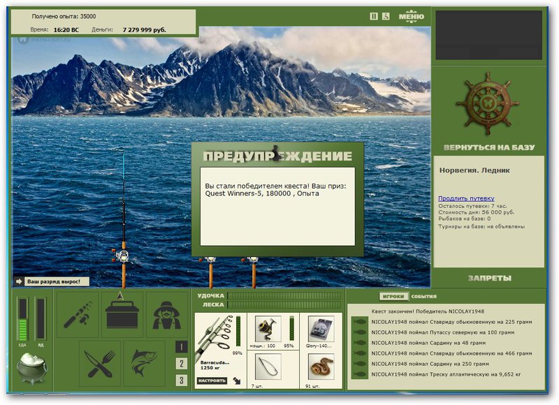559x405 pixels.
Task: Pause the game with pause icon
Action: [x=374, y=16]
